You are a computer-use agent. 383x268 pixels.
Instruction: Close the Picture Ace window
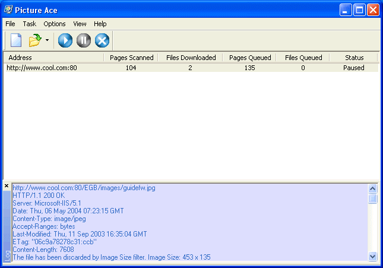(373, 10)
